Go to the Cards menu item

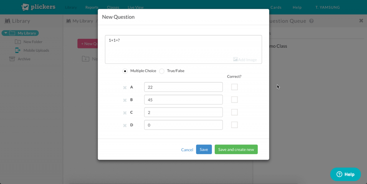point(276,8)
